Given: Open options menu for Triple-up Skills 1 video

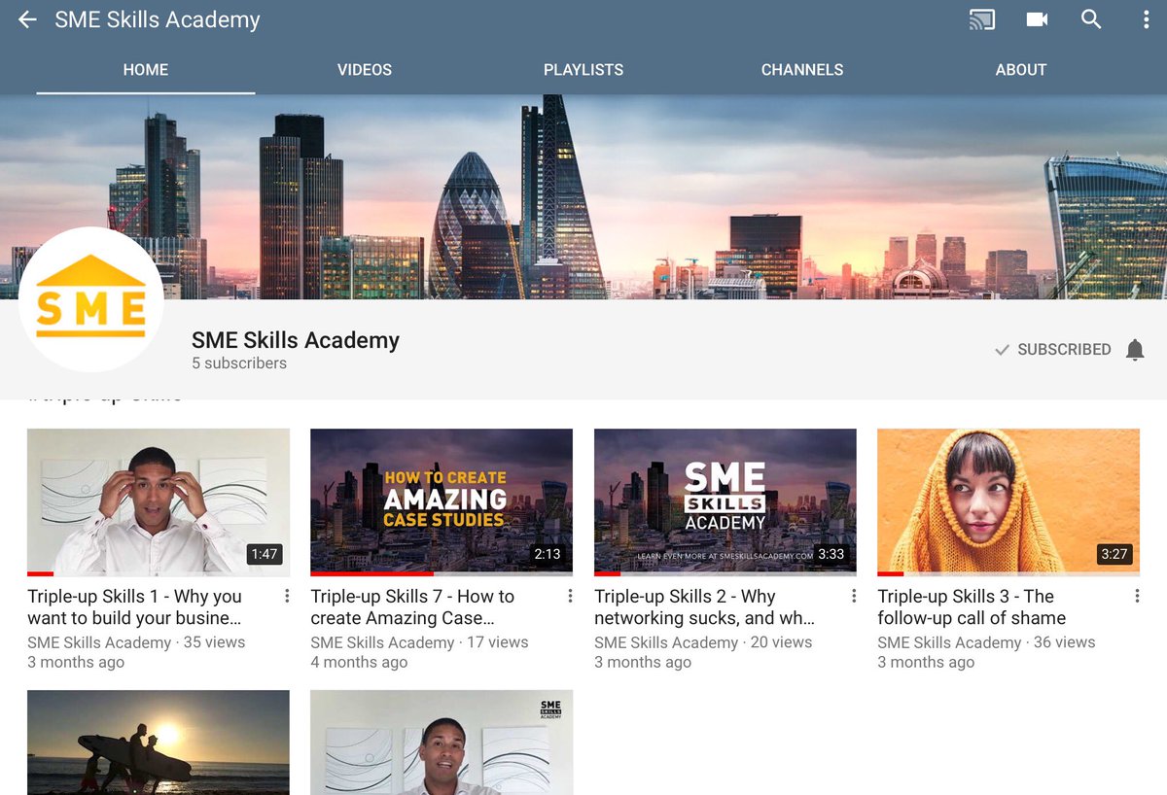Looking at the screenshot, I should pyautogui.click(x=285, y=595).
